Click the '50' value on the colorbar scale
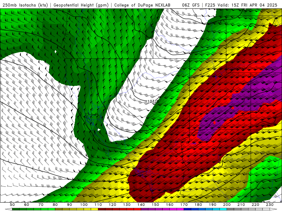Screen dimensions: 282x211 [12, 205]
